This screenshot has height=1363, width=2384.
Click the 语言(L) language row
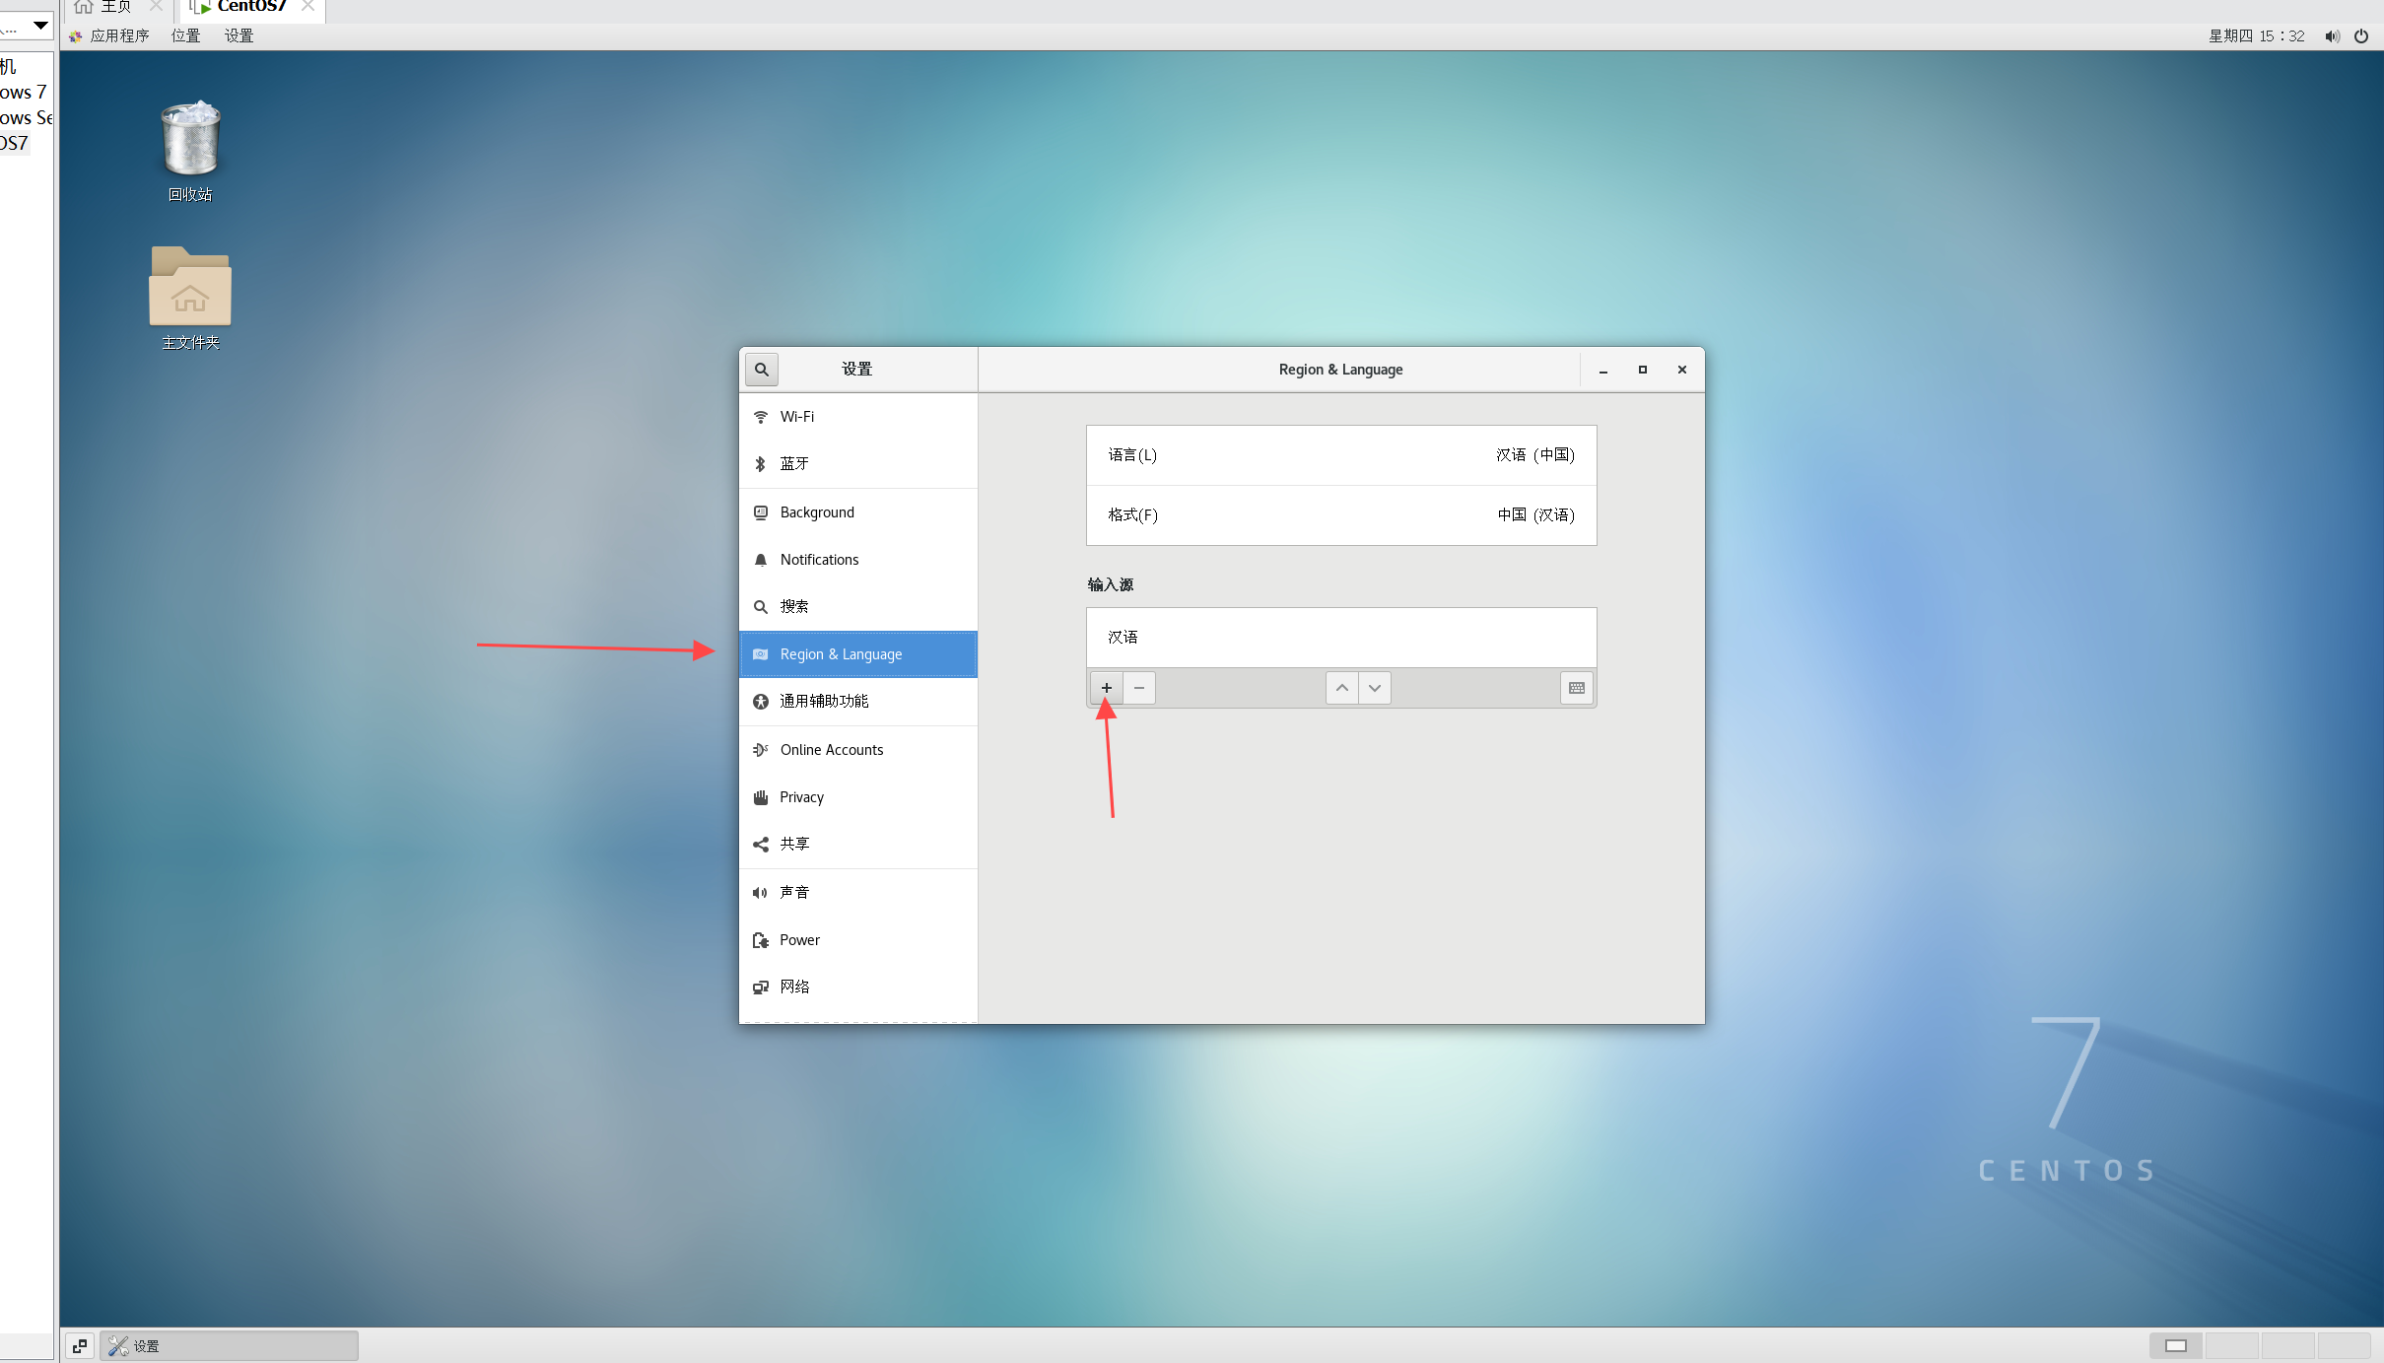[x=1340, y=455]
